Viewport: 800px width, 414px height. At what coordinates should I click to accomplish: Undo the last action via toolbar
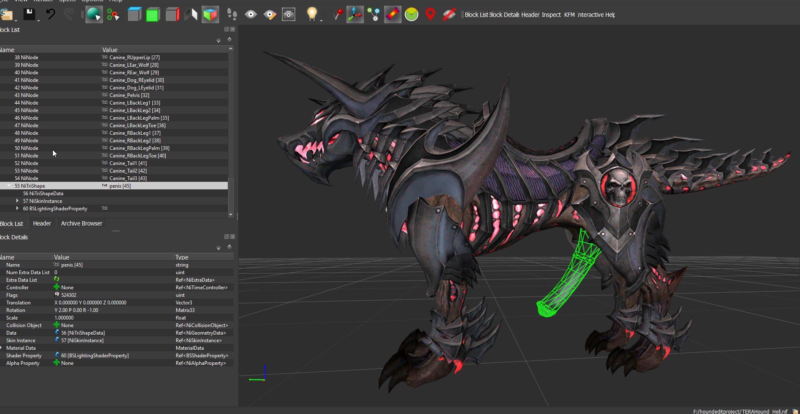click(51, 14)
